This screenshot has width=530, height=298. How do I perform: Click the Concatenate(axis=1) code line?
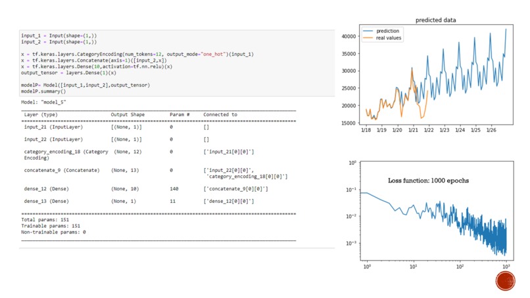[x=94, y=60]
